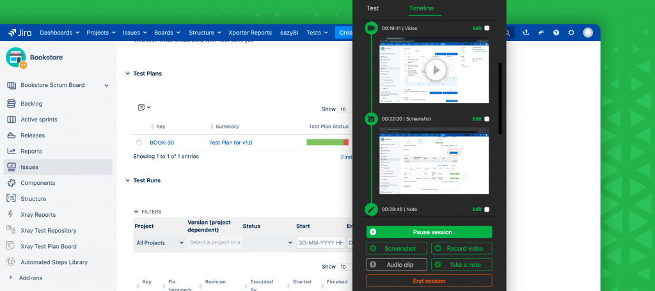Click the Reports chart icon
655x291 pixels.
pyautogui.click(x=12, y=151)
